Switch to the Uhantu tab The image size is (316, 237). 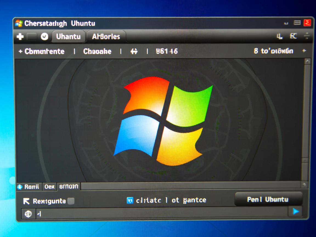point(68,36)
